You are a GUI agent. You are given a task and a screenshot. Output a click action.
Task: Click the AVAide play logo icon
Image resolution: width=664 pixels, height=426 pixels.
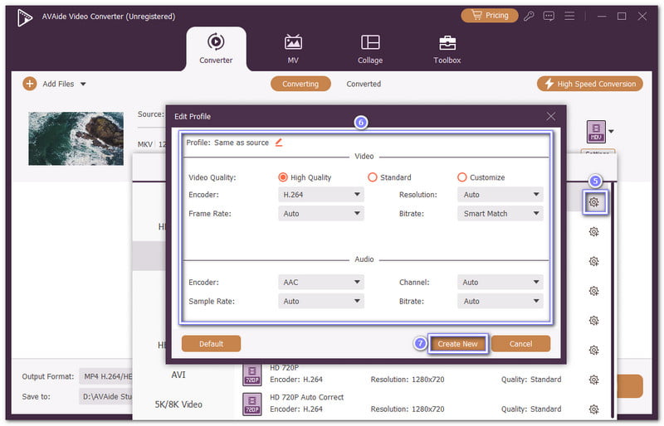point(25,17)
